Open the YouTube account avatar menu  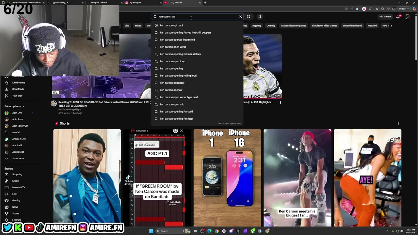[x=407, y=17]
